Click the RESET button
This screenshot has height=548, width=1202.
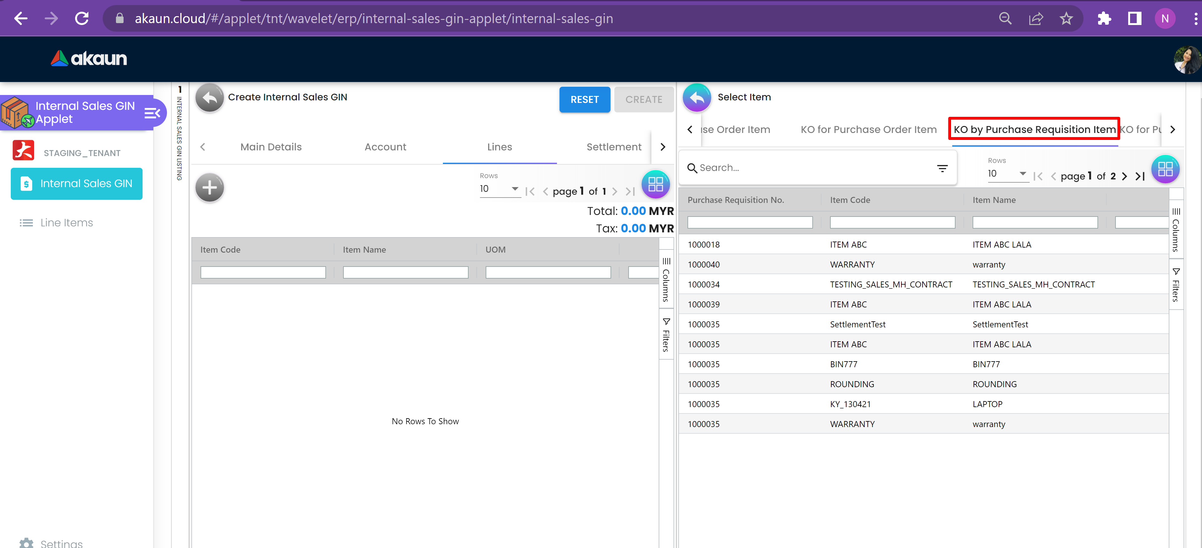(584, 99)
